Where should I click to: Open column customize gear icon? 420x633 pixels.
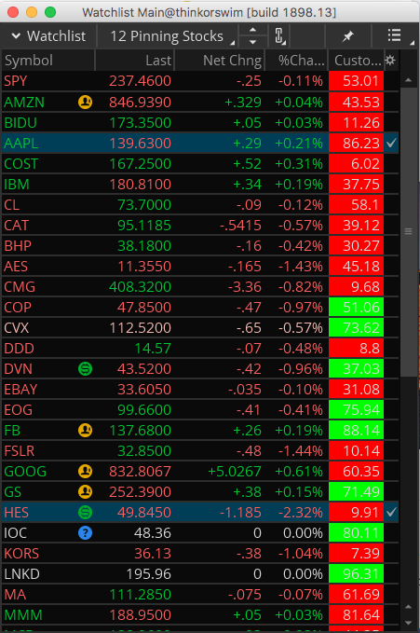pos(390,61)
